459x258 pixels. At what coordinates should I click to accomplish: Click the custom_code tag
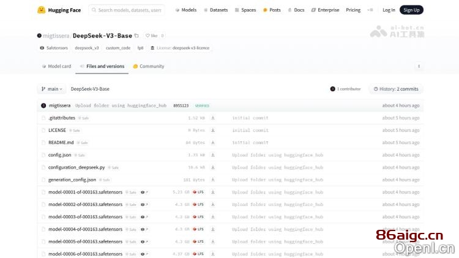(x=118, y=48)
